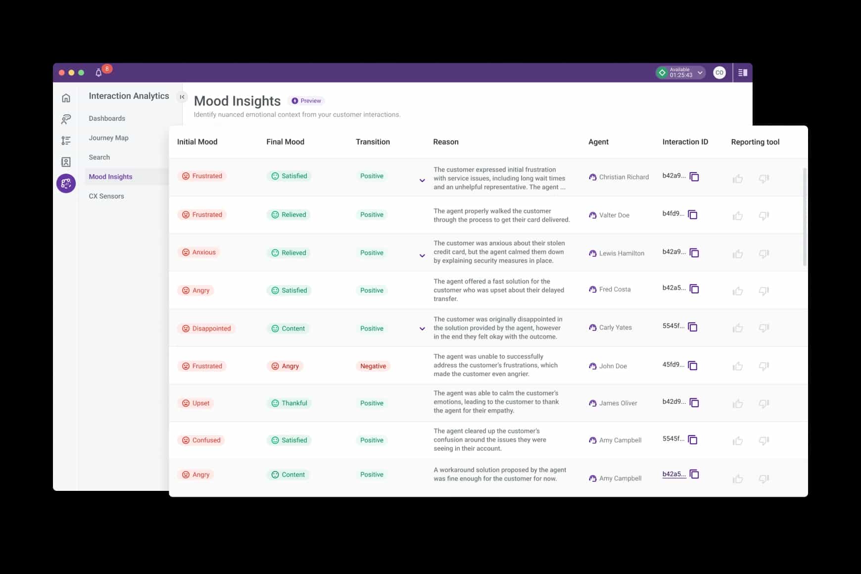The width and height of the screenshot is (861, 574).
Task: Click the CO user avatar
Action: pos(719,72)
